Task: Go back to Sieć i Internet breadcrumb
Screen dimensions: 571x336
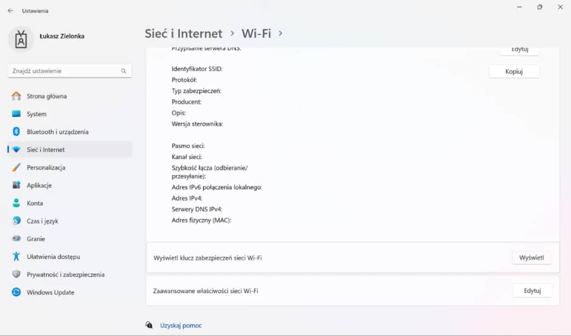Action: (184, 33)
